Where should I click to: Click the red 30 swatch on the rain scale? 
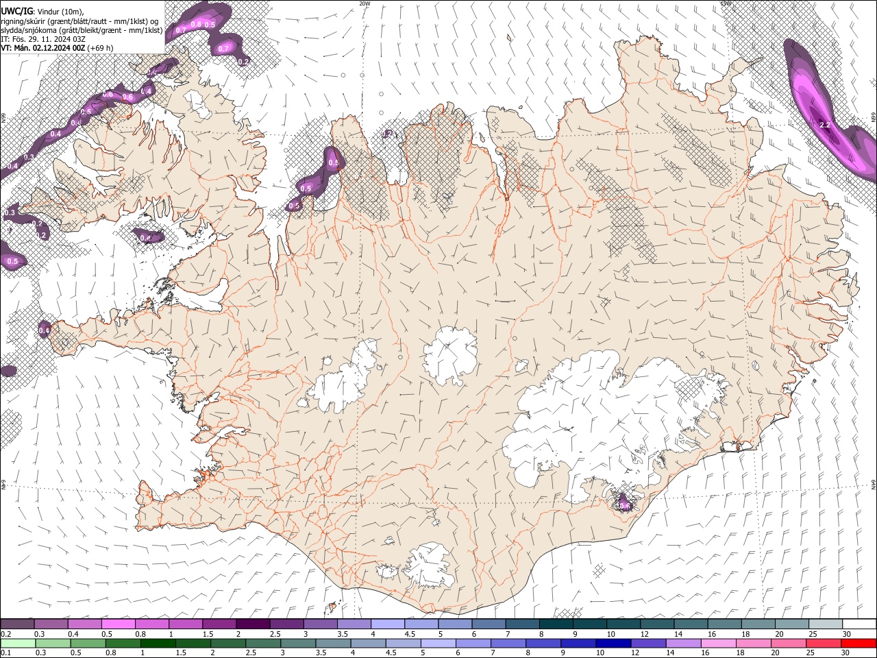[x=859, y=644]
